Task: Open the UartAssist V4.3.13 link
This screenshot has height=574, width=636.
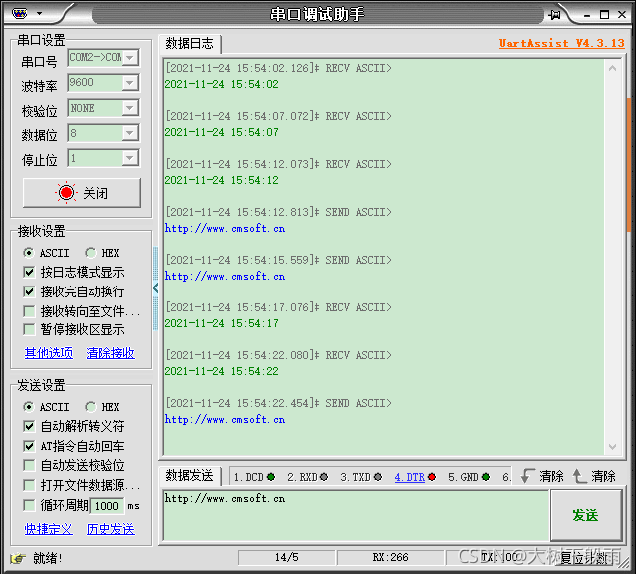Action: [562, 43]
